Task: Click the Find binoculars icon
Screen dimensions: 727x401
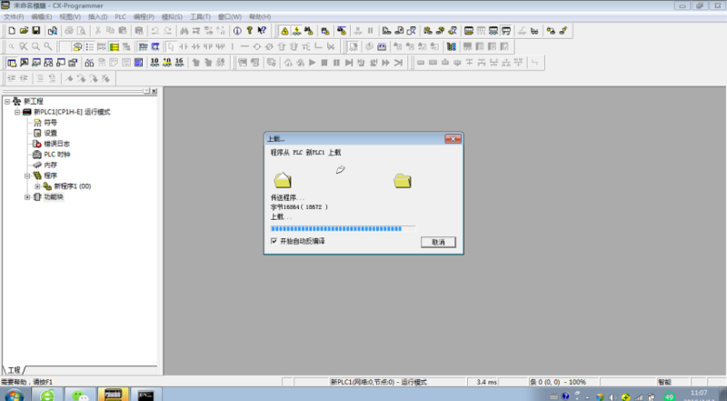Action: click(x=184, y=31)
